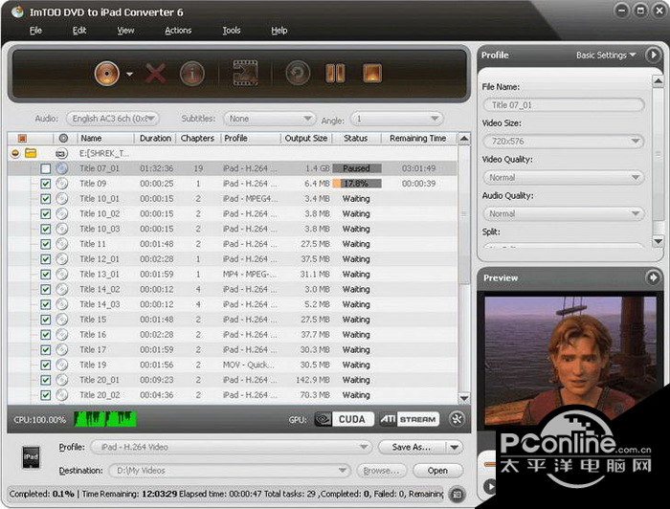
Task: Open the Actions menu
Action: (x=178, y=31)
